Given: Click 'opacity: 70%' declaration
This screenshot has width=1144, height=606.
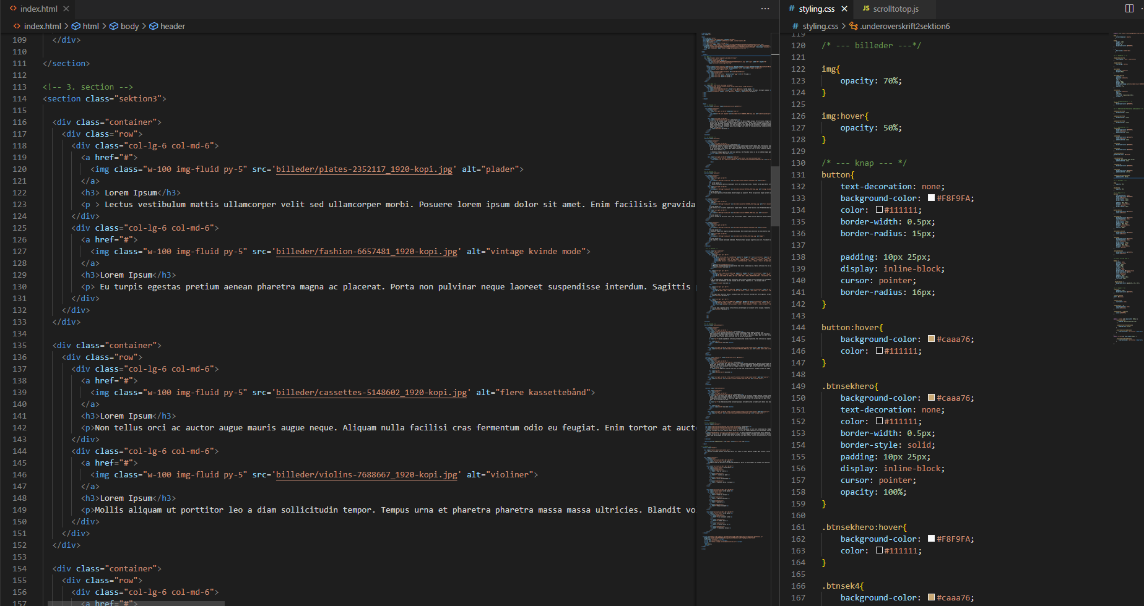Looking at the screenshot, I should point(871,81).
